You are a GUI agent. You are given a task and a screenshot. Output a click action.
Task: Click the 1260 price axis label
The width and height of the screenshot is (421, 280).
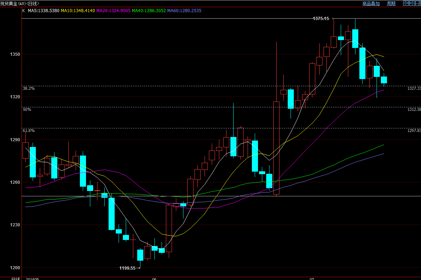[15, 182]
